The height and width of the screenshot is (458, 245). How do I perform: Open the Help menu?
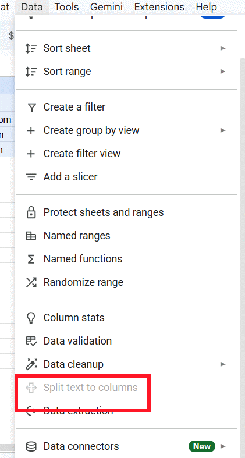[206, 7]
